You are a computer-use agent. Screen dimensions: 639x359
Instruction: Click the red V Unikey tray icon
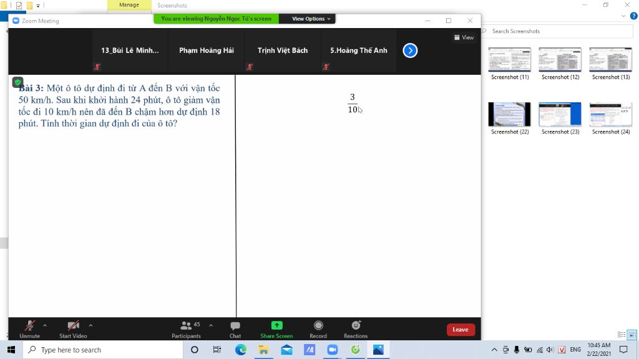coord(562,350)
